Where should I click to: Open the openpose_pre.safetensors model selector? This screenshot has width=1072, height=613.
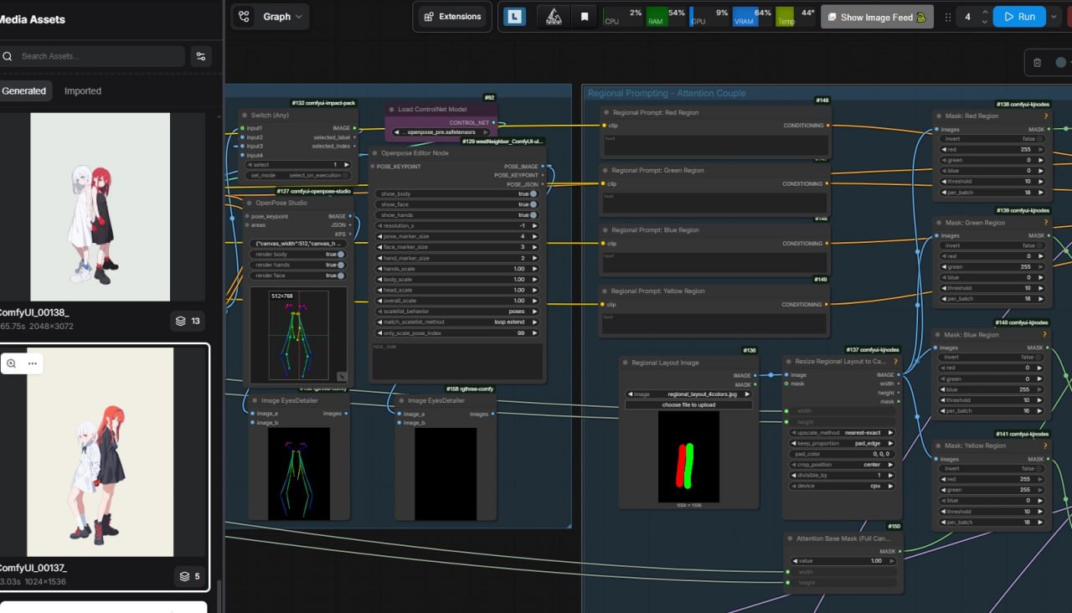pyautogui.click(x=441, y=132)
